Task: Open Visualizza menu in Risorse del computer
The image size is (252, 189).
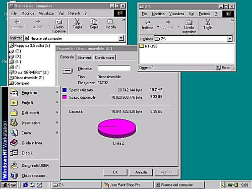Action: coord(46,13)
